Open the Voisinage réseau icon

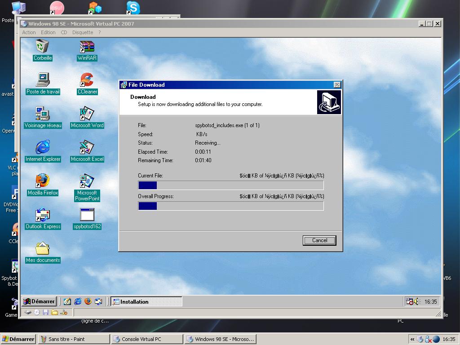pyautogui.click(x=42, y=114)
